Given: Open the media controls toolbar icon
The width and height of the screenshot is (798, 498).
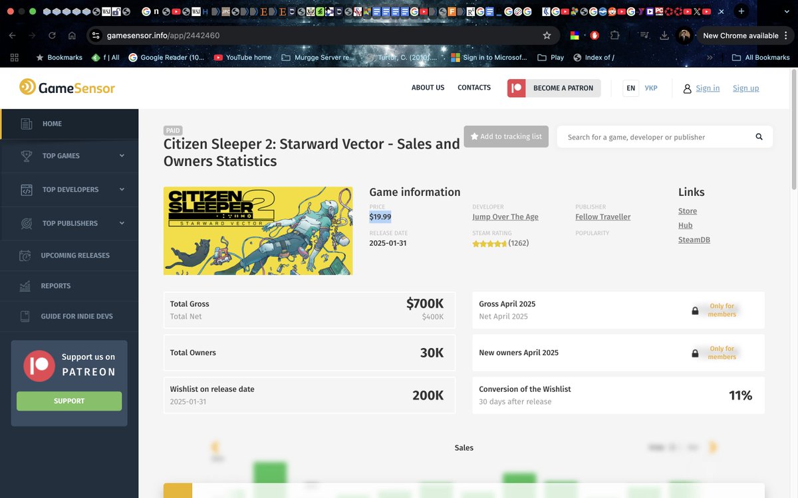Looking at the screenshot, I should 644,35.
